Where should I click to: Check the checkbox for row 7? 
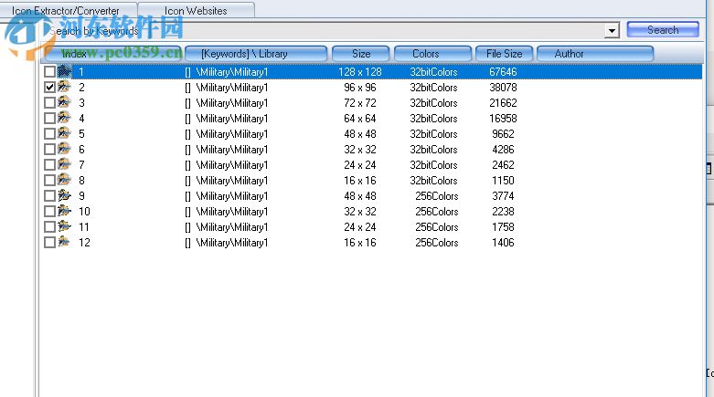(49, 164)
